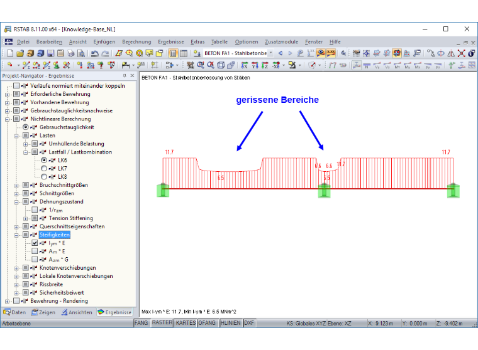Go to the next load case arrow
478x350 pixels.
(x=289, y=53)
